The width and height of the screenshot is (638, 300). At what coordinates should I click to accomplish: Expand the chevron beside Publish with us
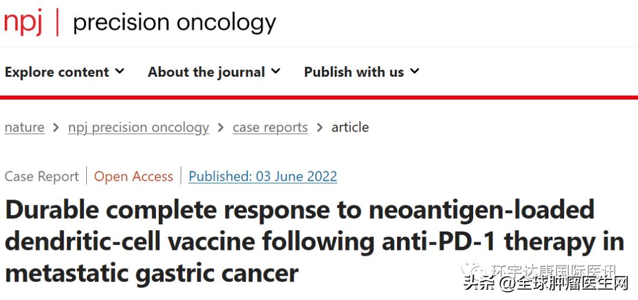[415, 71]
